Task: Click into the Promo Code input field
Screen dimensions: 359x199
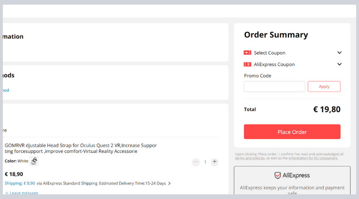Action: [x=274, y=86]
